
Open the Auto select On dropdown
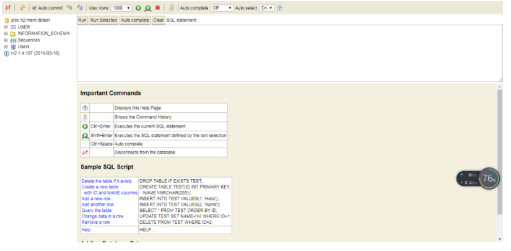pos(267,8)
